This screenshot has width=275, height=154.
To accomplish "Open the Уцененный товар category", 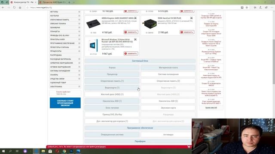I will pyautogui.click(x=58, y=83).
